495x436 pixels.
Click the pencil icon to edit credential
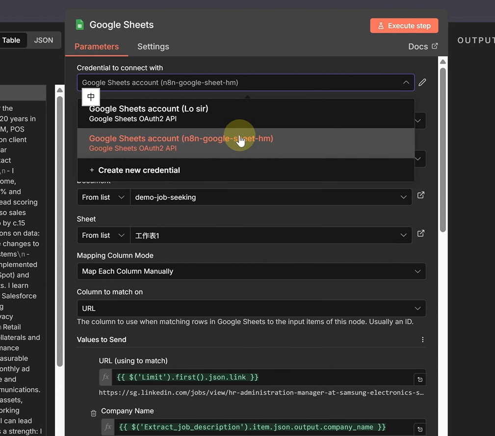(422, 82)
